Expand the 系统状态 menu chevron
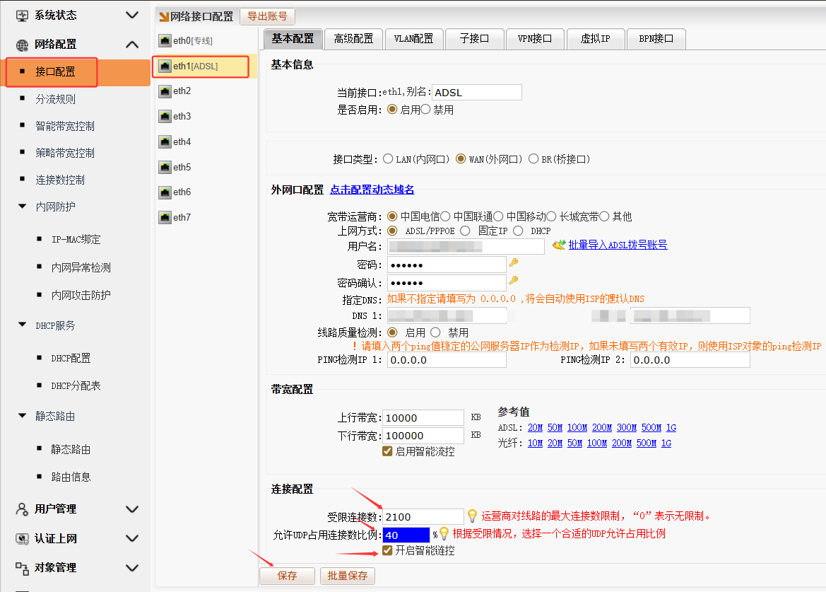 coord(132,16)
